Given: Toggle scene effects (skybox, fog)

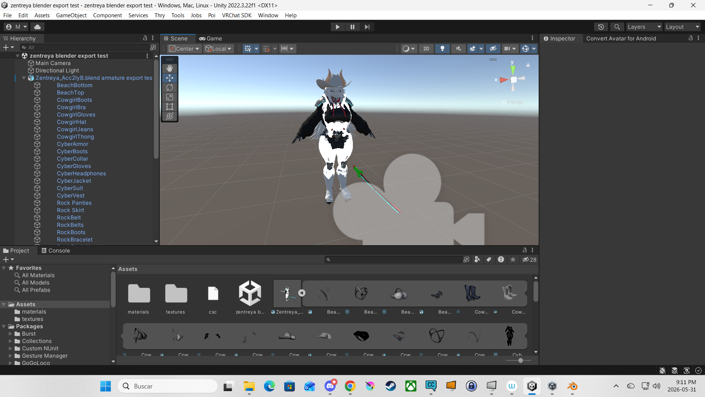Looking at the screenshot, I should (x=473, y=49).
